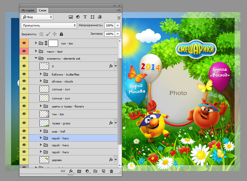Viewport: 247px width, 181px height.
Task: Open the layers panel flyout menu
Action: click(119, 10)
